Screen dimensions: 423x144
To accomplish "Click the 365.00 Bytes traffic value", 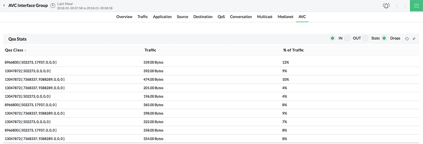I will coord(153,105).
